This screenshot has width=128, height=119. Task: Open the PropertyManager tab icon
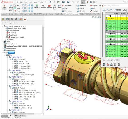7,19
